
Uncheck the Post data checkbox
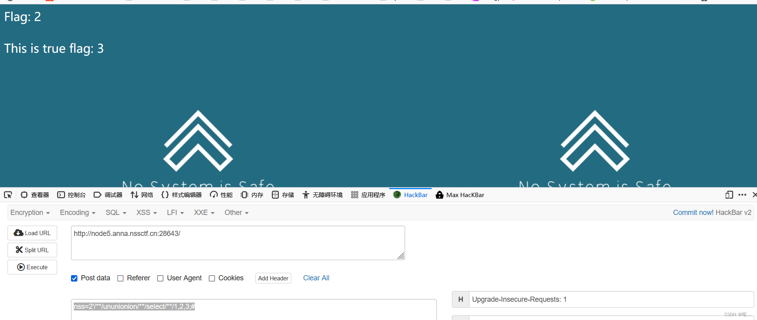74,278
